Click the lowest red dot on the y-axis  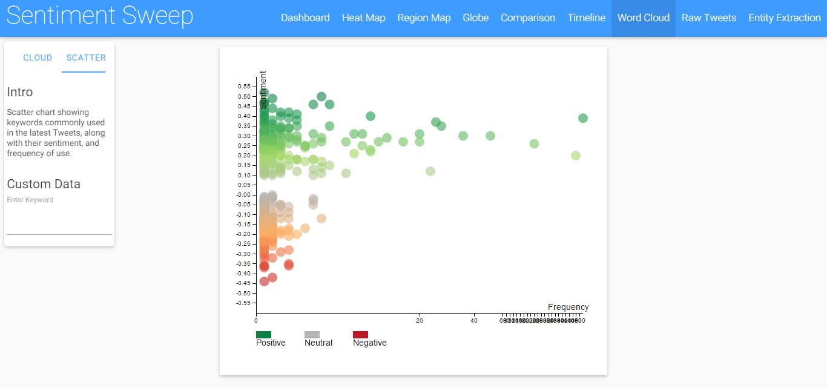coord(264,281)
